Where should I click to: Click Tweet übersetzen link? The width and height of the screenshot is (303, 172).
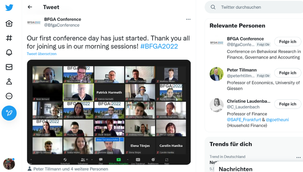tap(42, 54)
